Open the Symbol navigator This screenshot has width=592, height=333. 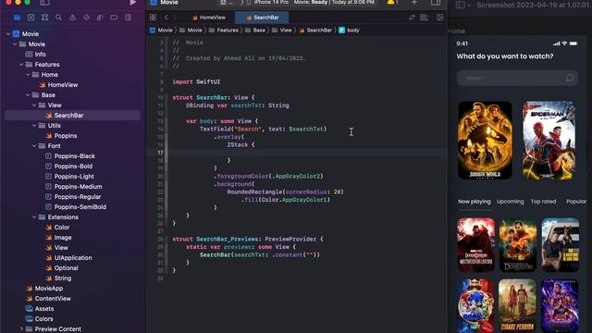pos(44,18)
